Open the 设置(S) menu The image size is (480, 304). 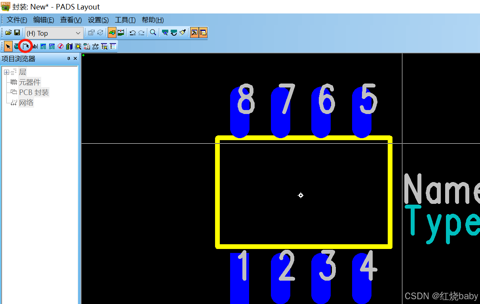point(98,20)
